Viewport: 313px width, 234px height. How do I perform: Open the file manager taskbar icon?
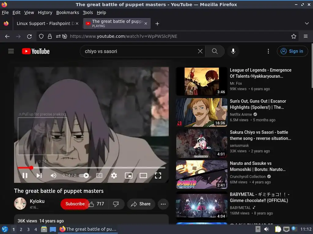tap(44, 229)
